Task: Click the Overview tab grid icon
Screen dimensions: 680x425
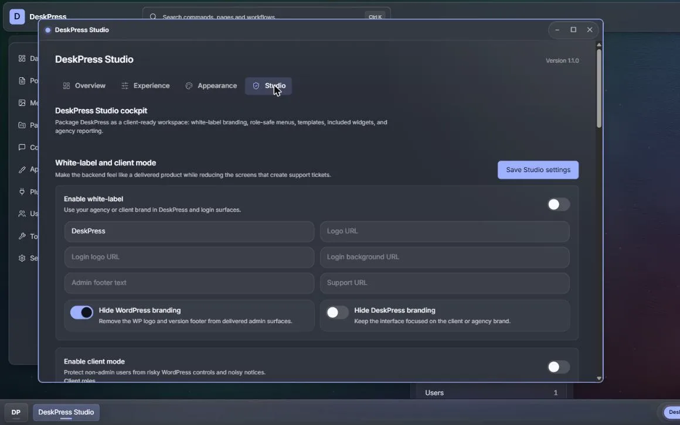Action: point(66,86)
